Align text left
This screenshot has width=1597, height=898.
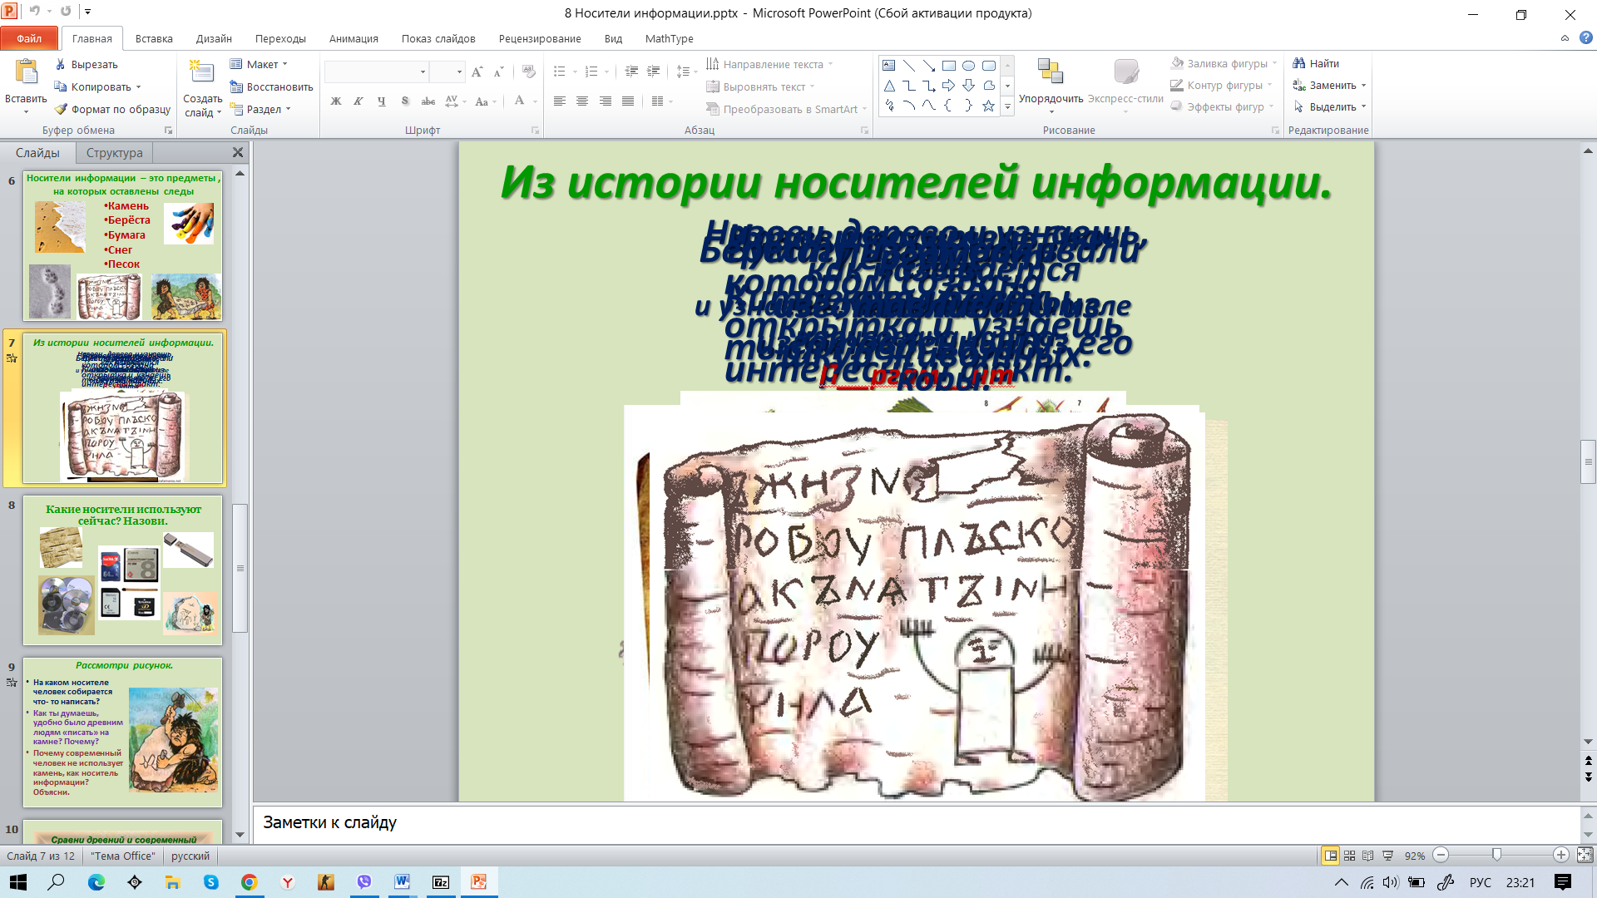560,101
